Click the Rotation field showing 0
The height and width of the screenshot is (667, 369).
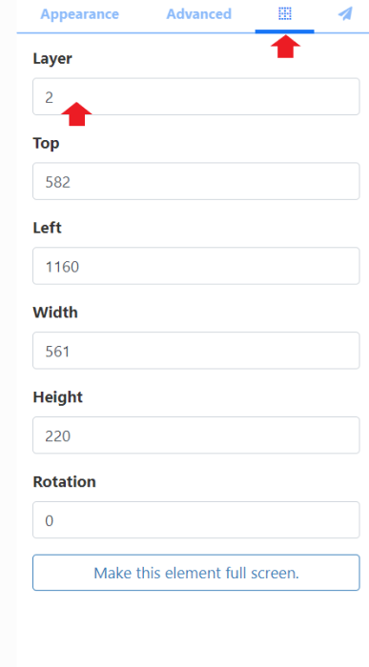click(196, 520)
